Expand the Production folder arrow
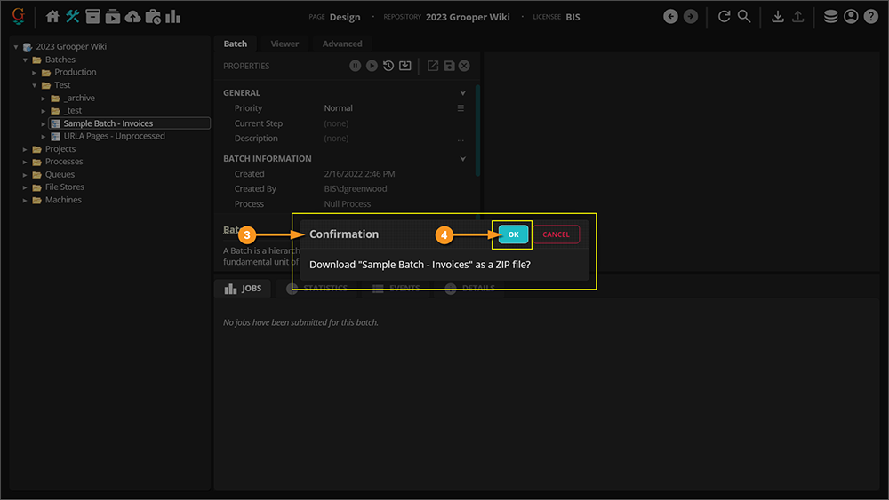889x500 pixels. [34, 73]
